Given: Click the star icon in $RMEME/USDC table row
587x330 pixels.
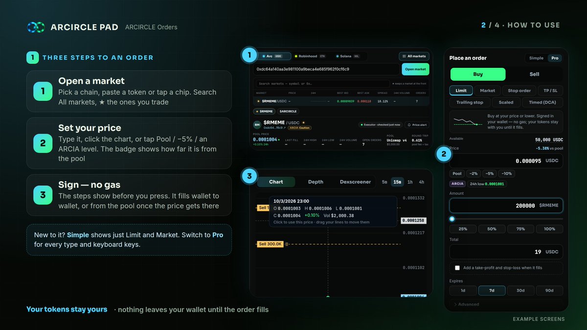Looking at the screenshot, I should (x=258, y=101).
